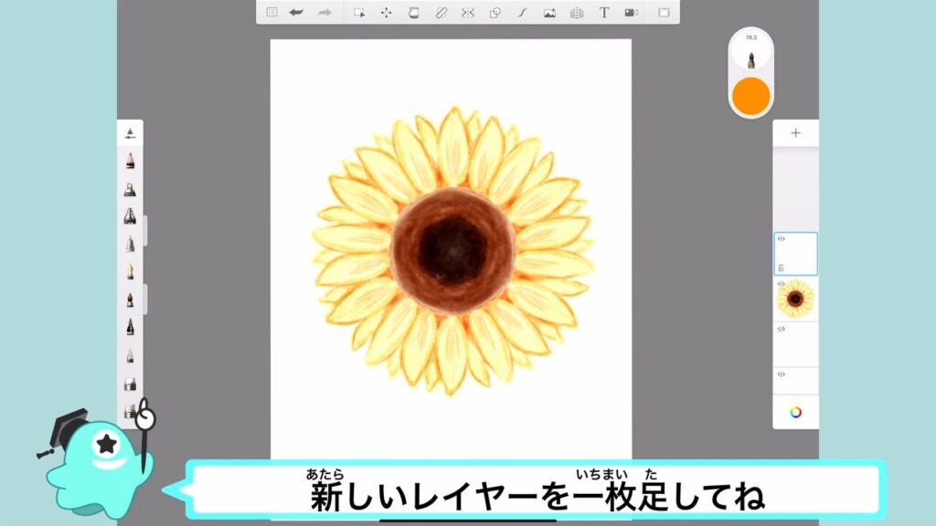Select the flood fill bucket tool
Viewport: 936px width, 526px height.
point(413,13)
